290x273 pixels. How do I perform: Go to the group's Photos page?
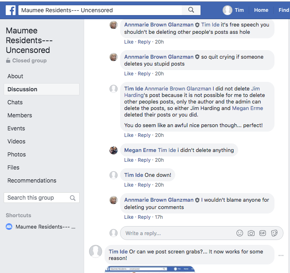pyautogui.click(x=17, y=154)
